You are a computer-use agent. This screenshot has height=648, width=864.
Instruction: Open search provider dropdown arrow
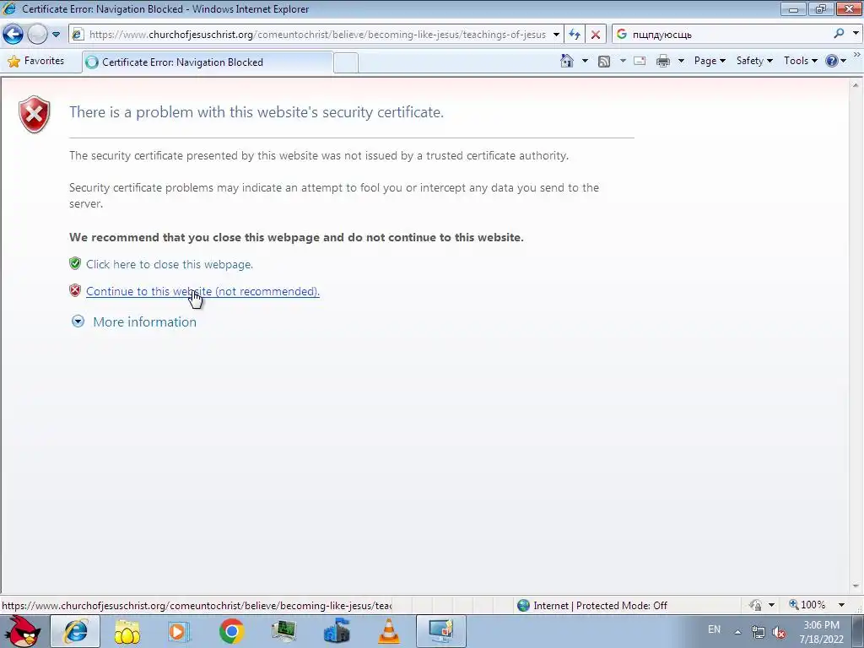(x=856, y=34)
